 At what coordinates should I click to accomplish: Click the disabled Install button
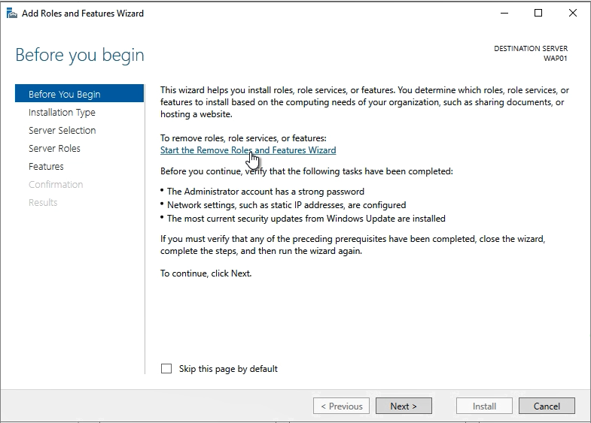tap(484, 406)
